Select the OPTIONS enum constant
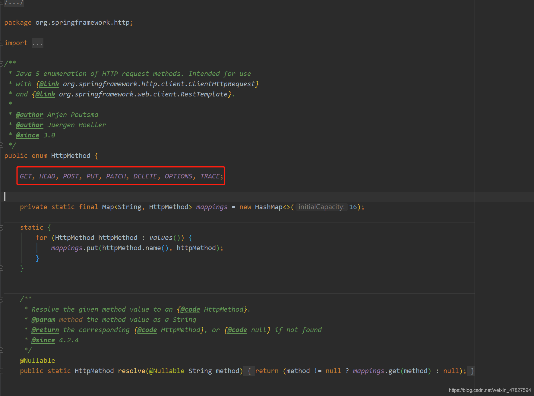Viewport: 534px width, 396px height. [179, 176]
